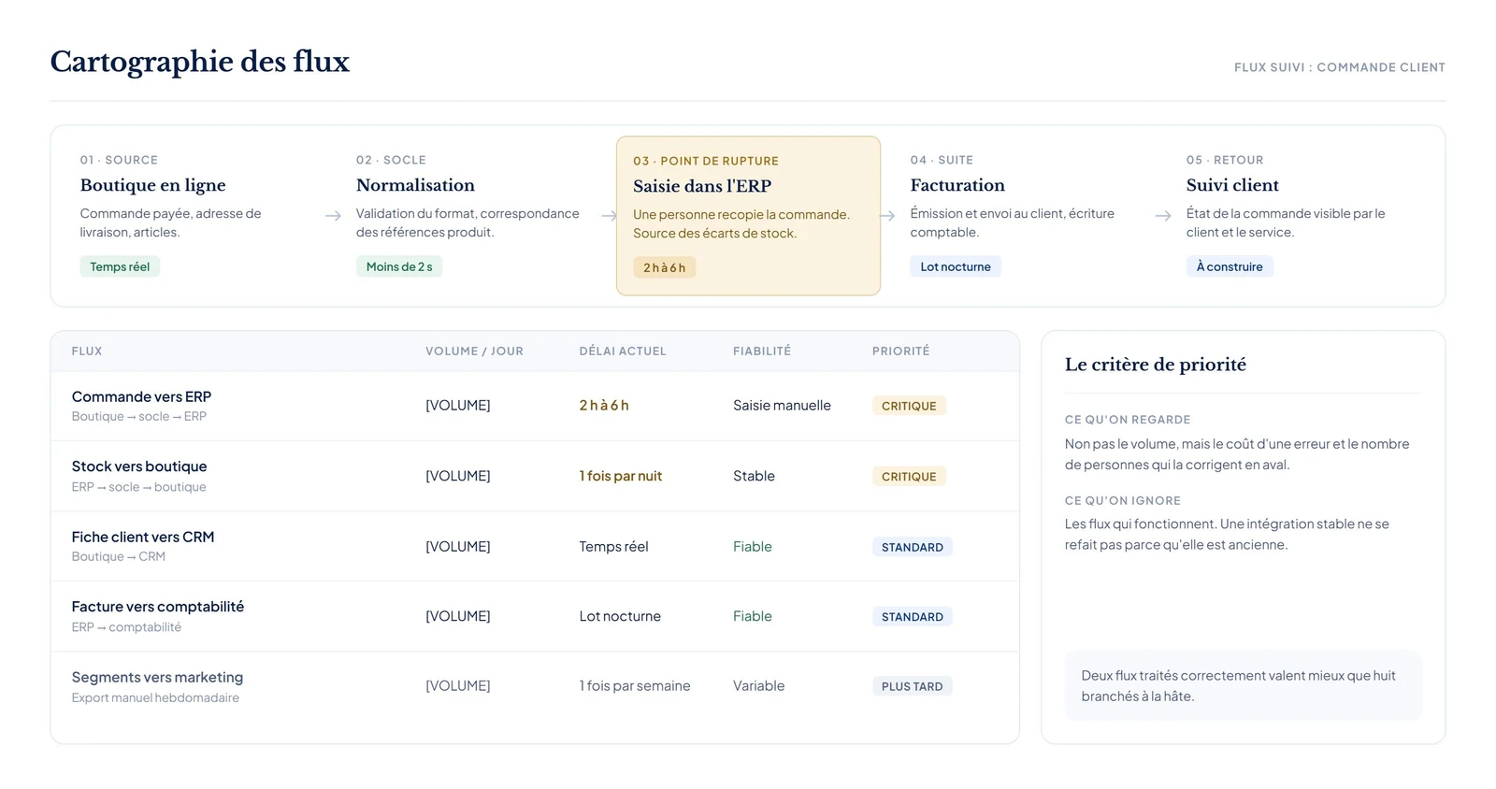Click the "2 h à 6 h" badge in the ERP step card
1496x789 pixels.
point(665,267)
